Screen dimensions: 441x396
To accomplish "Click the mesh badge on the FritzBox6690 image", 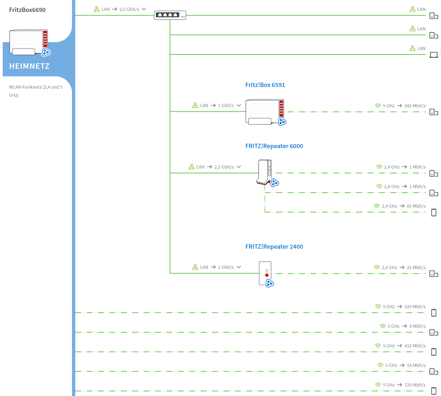I will [x=46, y=52].
